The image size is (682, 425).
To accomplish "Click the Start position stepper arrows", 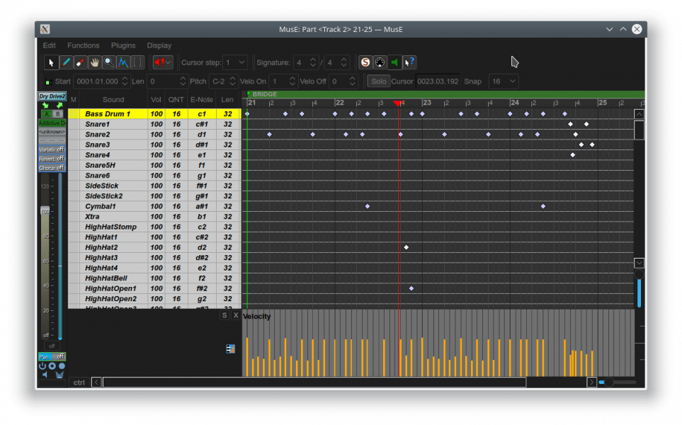I will 125,81.
